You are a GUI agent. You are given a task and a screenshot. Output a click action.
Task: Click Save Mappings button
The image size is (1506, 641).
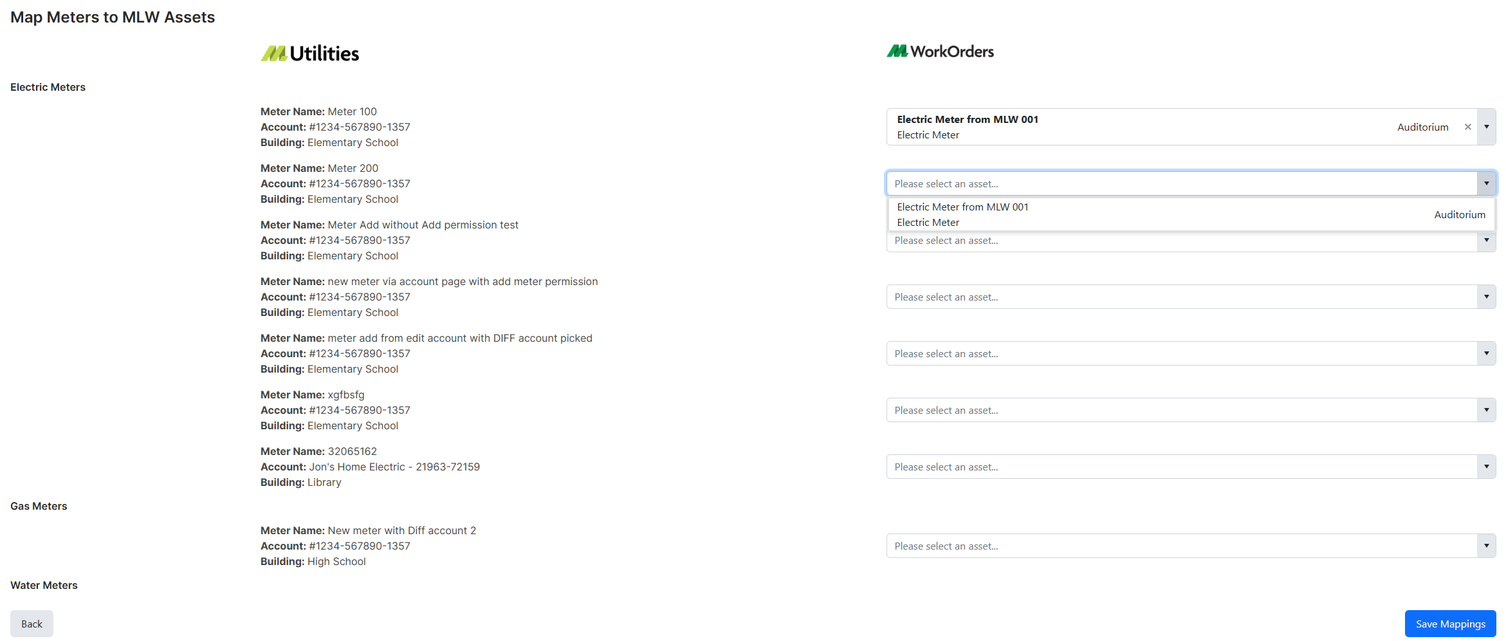click(1450, 624)
